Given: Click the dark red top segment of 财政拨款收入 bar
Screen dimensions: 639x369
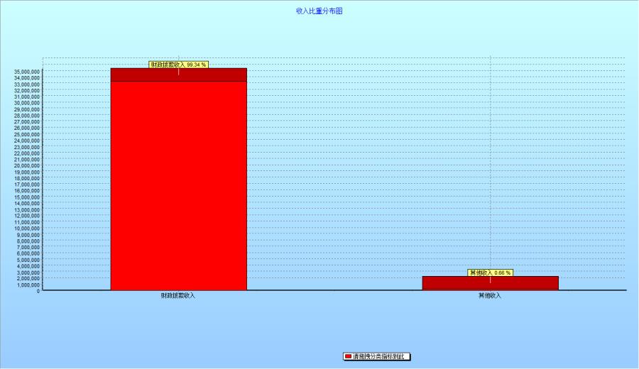Looking at the screenshot, I should click(x=178, y=75).
